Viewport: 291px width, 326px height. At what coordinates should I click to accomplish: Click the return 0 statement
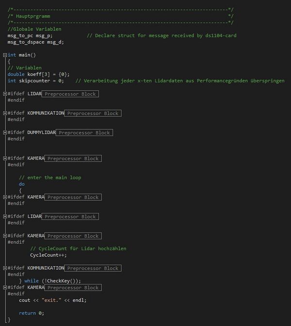click(x=31, y=313)
